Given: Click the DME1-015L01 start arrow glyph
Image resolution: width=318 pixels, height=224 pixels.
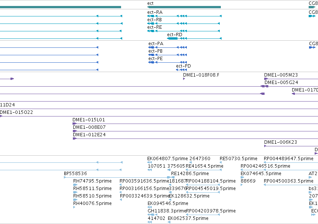Looking at the screenshot, I should [74, 124].
